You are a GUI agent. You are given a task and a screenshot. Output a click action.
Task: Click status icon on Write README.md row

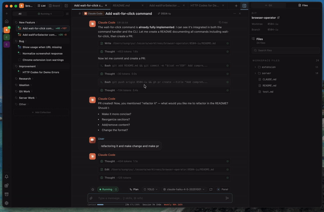tap(228, 43)
